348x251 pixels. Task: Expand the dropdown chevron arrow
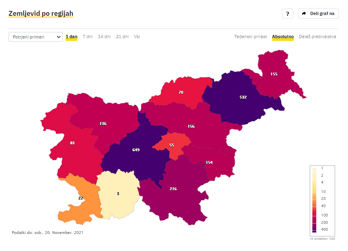click(x=58, y=37)
